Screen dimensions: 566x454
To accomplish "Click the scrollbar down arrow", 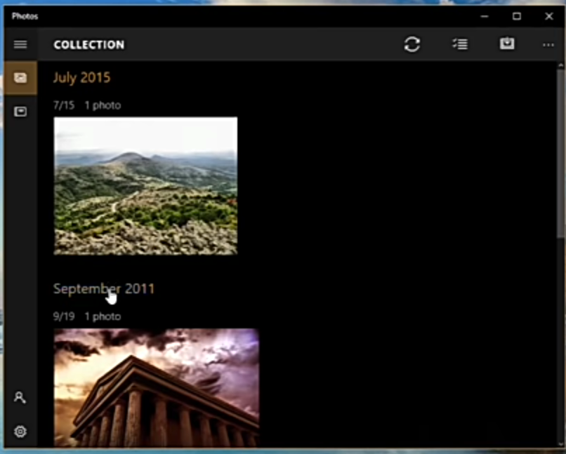I will coord(560,444).
